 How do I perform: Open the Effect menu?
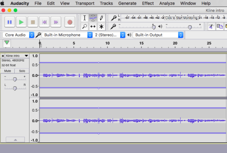(x=148, y=3)
